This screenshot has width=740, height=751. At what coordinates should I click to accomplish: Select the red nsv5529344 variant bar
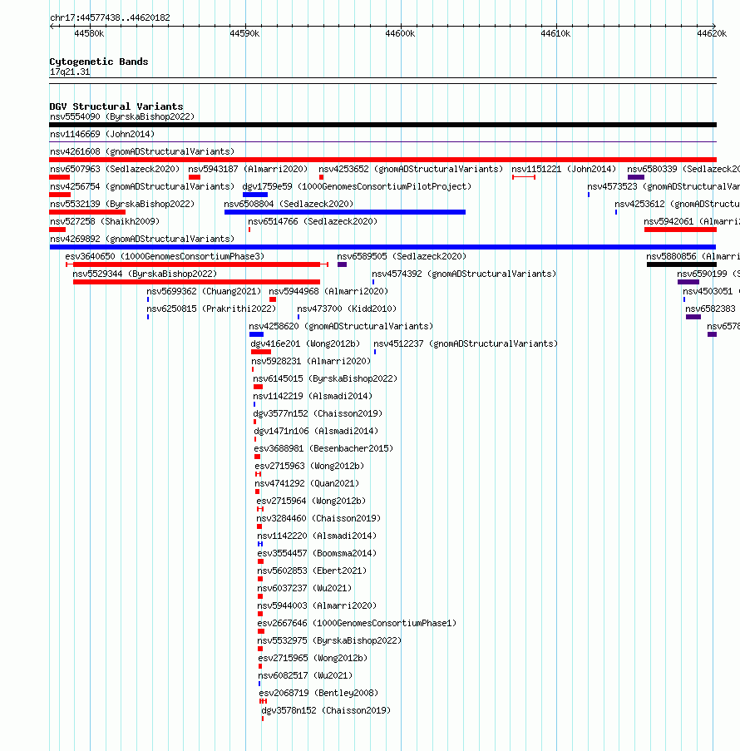196,282
